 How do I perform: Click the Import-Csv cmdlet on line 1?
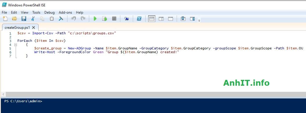pos(43,33)
